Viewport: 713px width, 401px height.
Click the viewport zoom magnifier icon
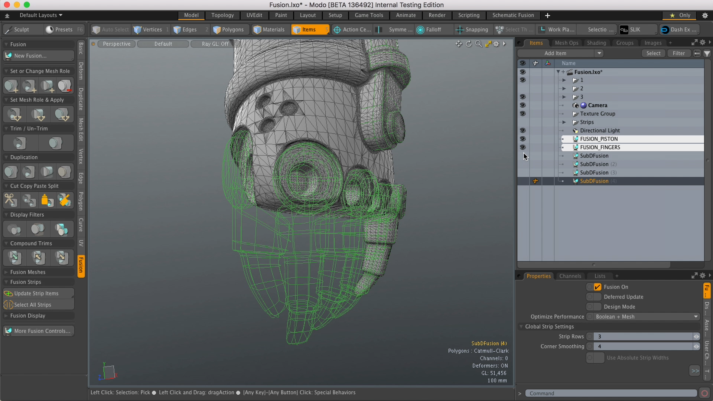click(x=478, y=44)
